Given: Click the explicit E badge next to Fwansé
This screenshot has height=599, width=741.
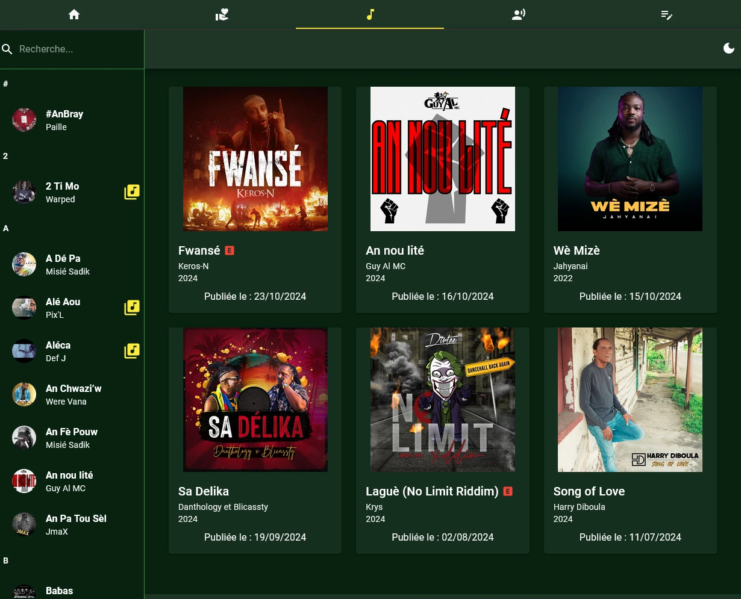Looking at the screenshot, I should (x=230, y=250).
